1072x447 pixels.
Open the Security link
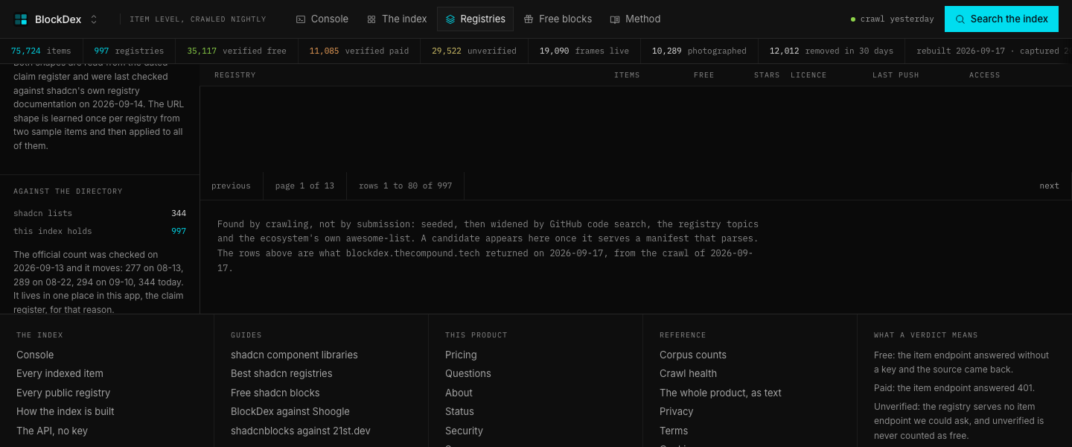(464, 431)
